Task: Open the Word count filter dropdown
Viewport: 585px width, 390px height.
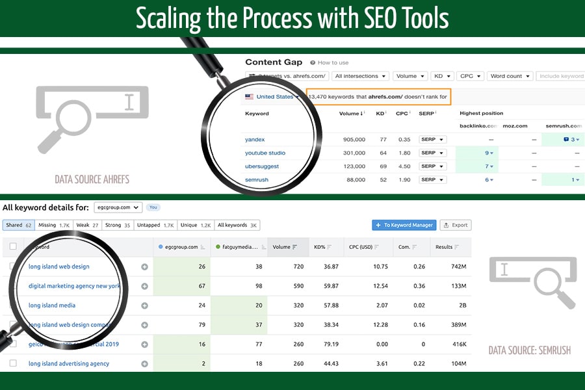Action: [x=510, y=76]
